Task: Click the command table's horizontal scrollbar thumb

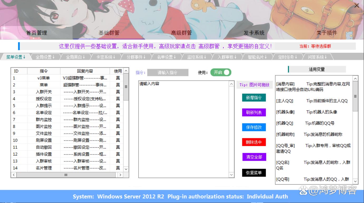Action: tap(66, 175)
